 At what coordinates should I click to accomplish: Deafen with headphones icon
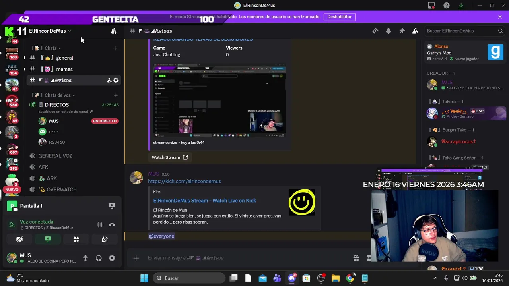coord(99,258)
